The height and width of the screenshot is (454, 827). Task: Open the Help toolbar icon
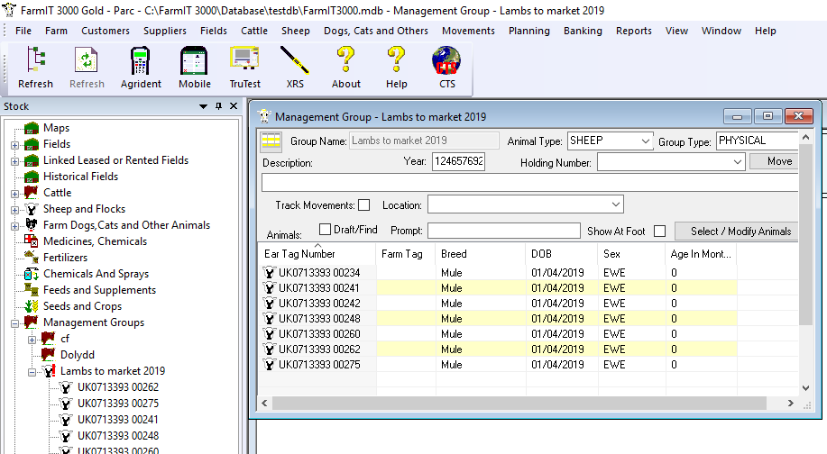click(396, 59)
